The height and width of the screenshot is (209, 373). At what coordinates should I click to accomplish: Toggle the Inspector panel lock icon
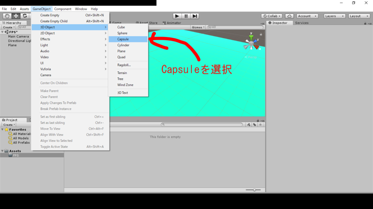click(x=365, y=23)
